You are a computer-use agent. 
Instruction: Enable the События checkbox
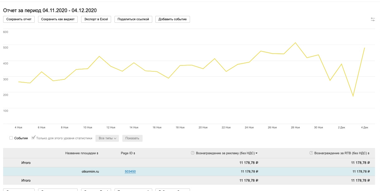[11, 138]
